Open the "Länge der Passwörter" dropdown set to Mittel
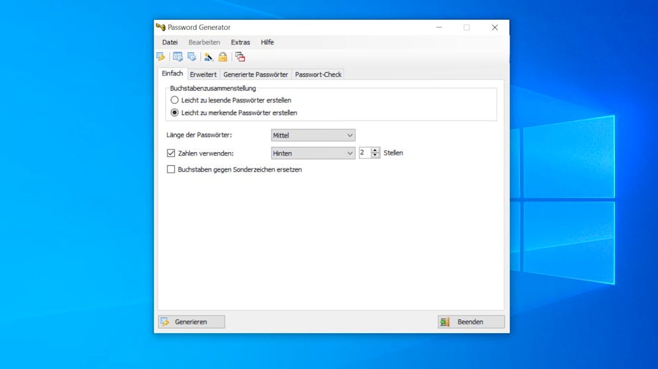 [313, 136]
